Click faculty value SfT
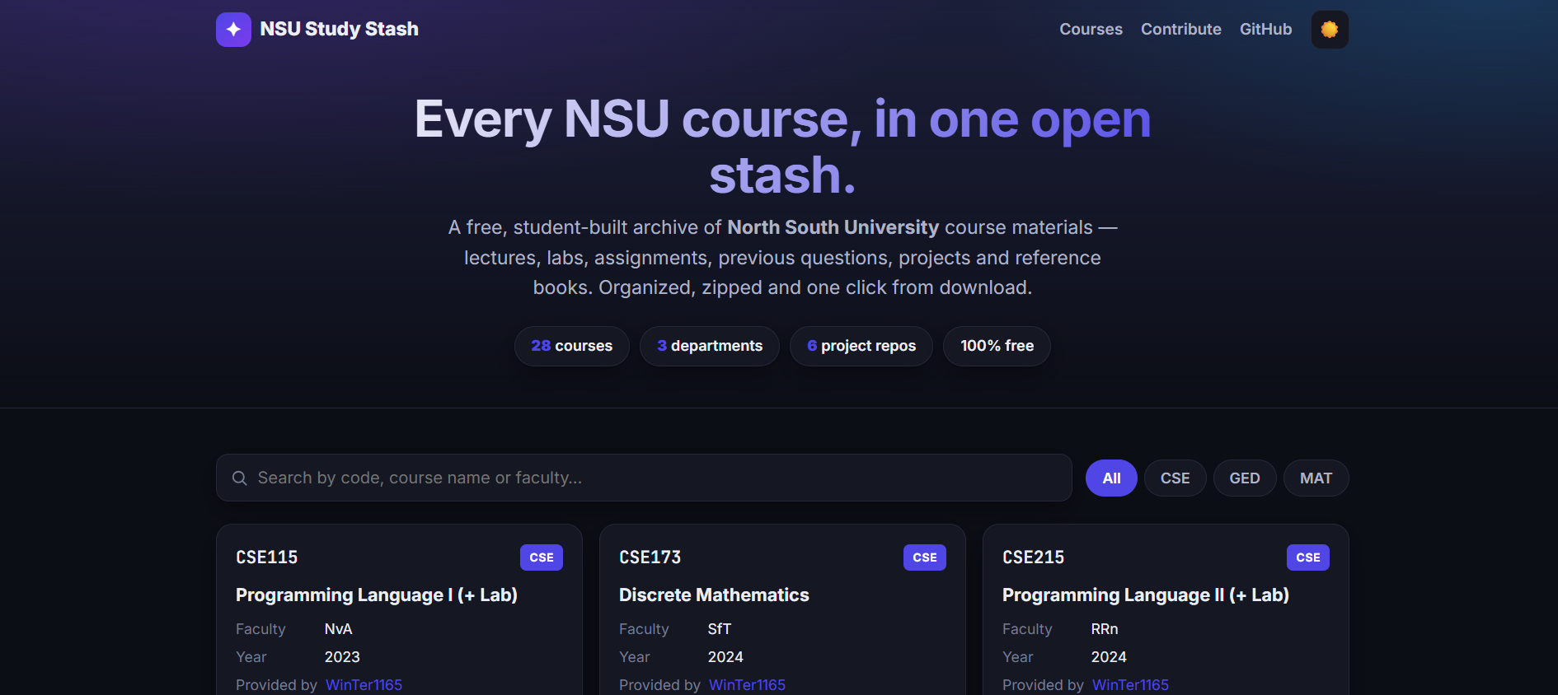The image size is (1558, 695). pos(720,629)
